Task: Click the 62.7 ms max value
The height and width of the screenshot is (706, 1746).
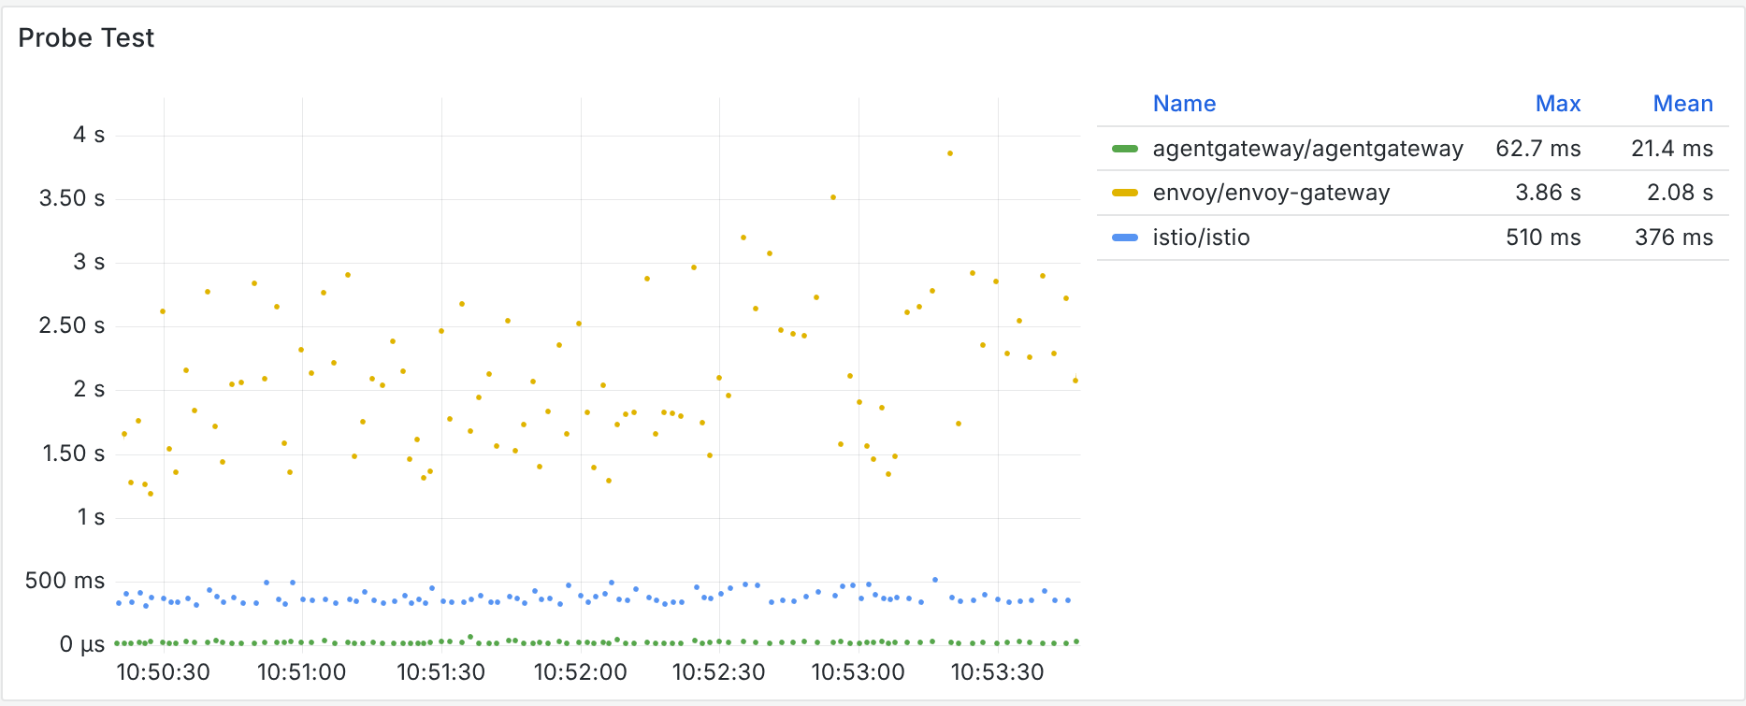Action: point(1537,149)
